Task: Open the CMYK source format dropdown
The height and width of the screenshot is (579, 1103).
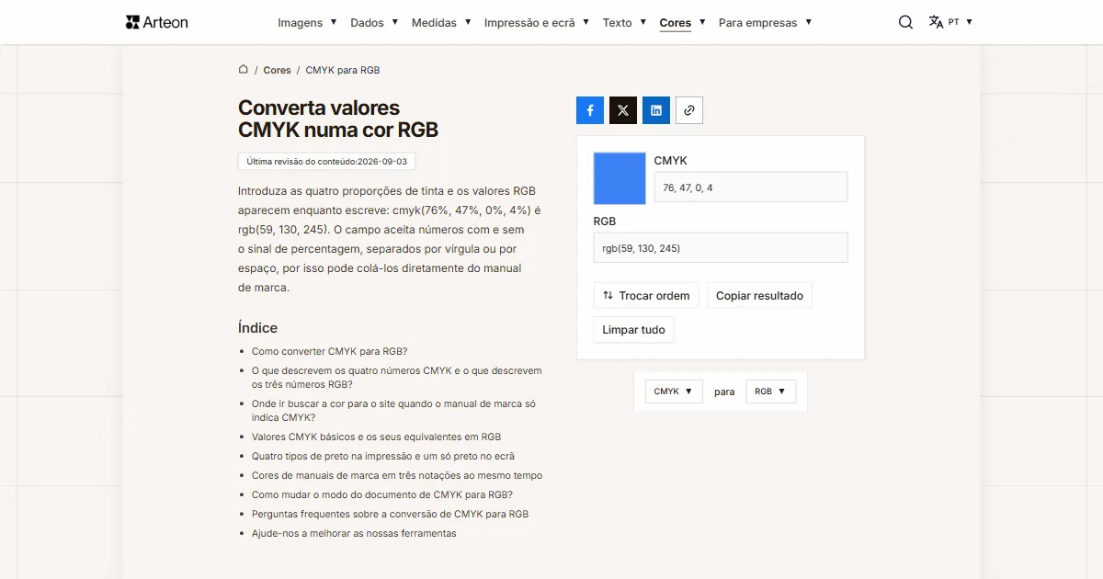Action: tap(674, 392)
